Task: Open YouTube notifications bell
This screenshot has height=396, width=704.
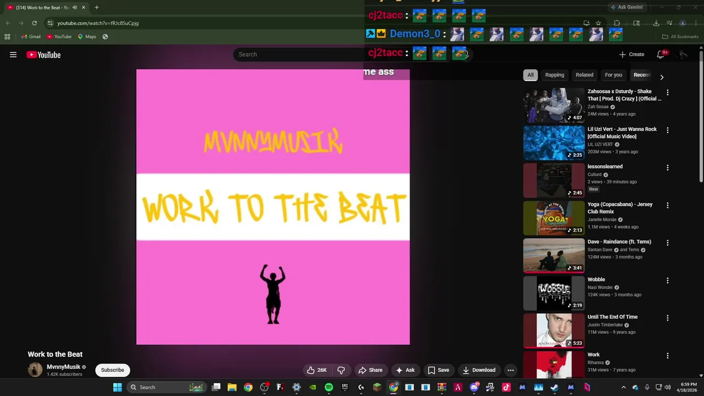Action: tap(661, 54)
